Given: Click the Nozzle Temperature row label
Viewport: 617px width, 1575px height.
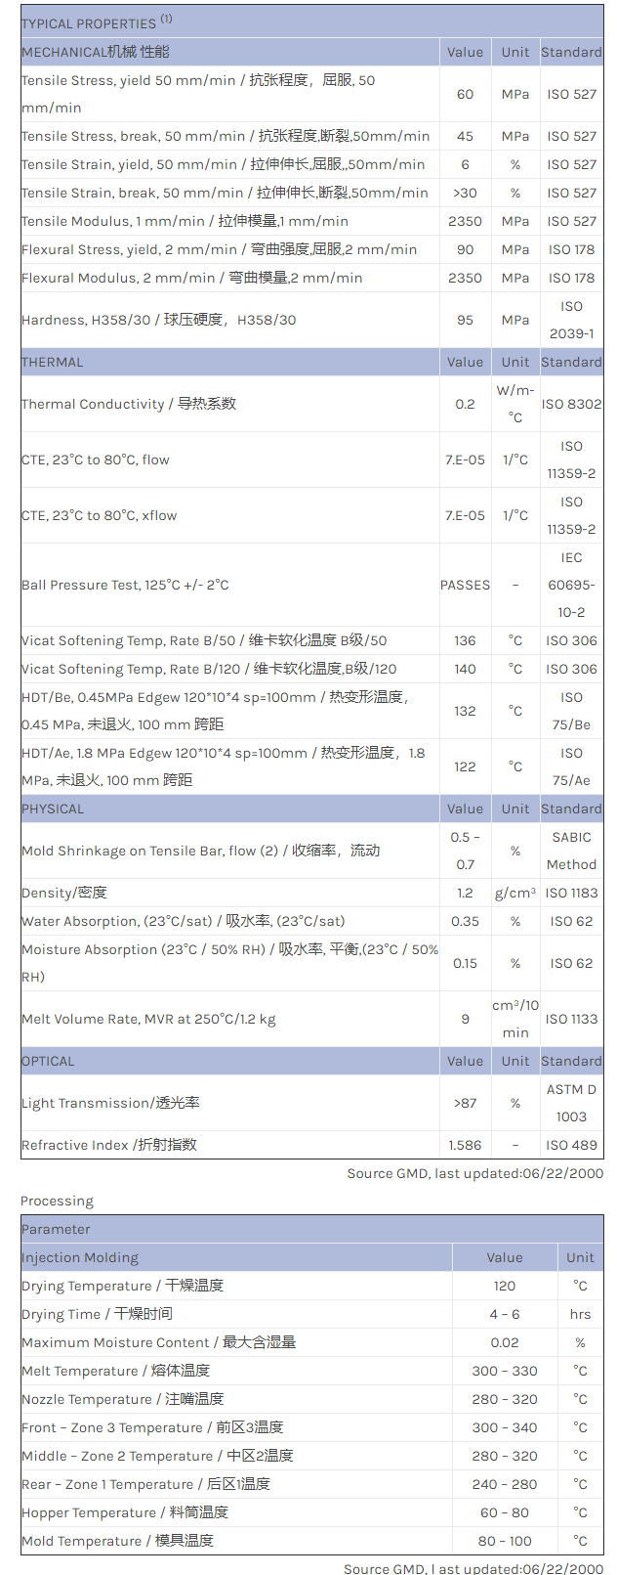Looking at the screenshot, I should tap(122, 1399).
